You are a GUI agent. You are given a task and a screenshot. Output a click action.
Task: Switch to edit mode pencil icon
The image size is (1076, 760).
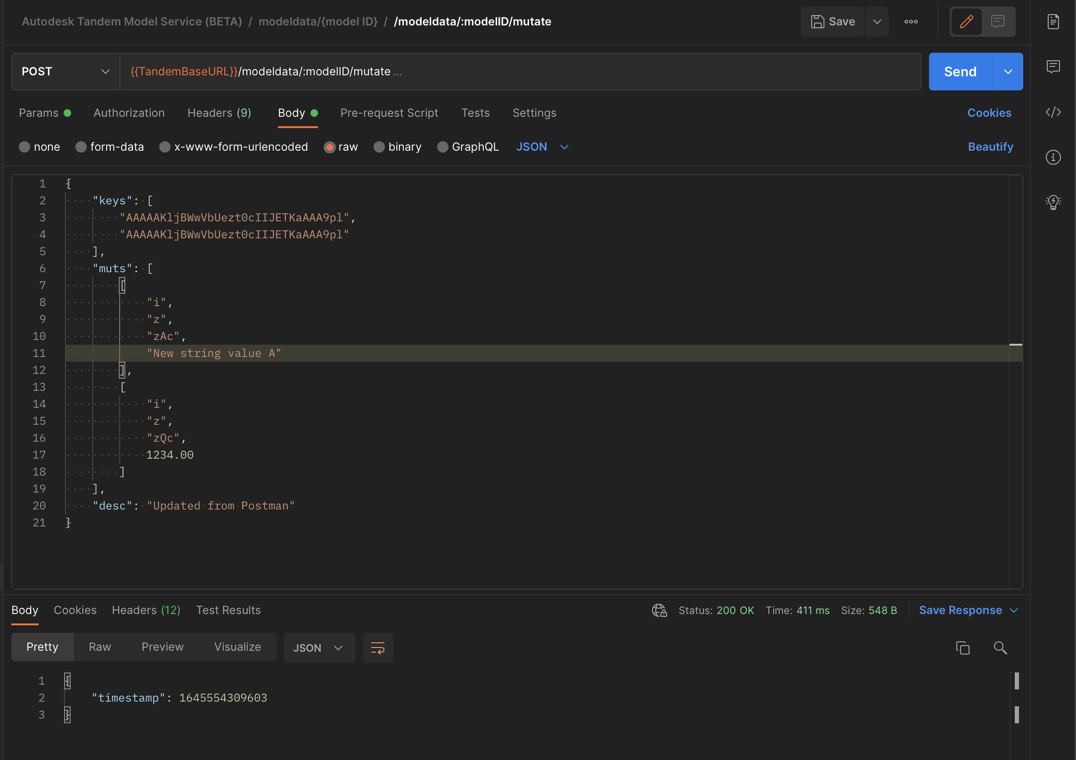click(x=966, y=22)
